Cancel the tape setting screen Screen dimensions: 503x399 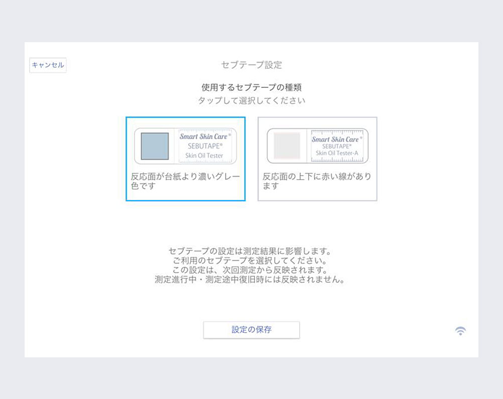click(47, 65)
